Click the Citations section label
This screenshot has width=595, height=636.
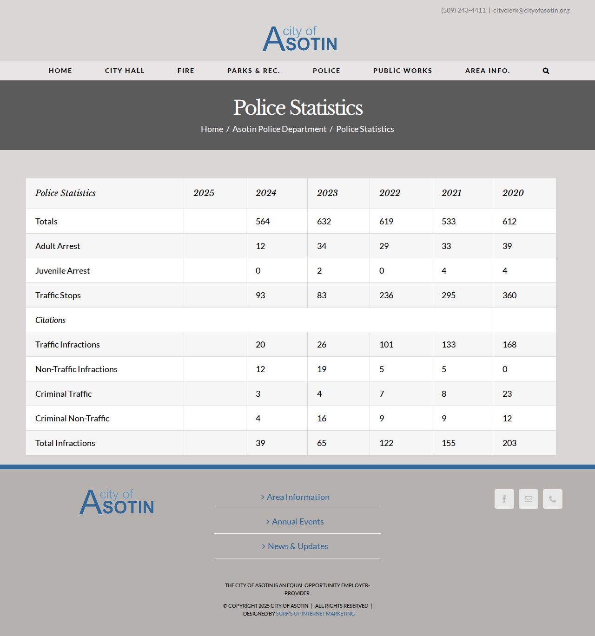50,320
